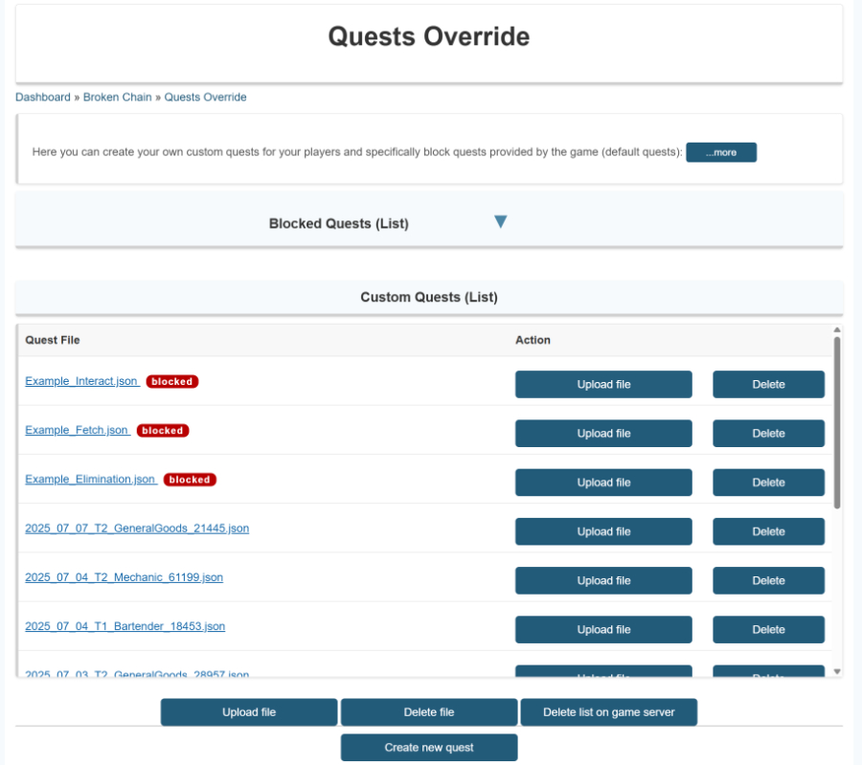The width and height of the screenshot is (862, 765).
Task: Delete the Example_Interact.json quest
Action: (x=768, y=384)
